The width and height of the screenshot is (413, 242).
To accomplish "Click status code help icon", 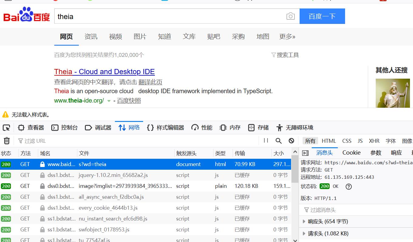I will coord(349,187).
